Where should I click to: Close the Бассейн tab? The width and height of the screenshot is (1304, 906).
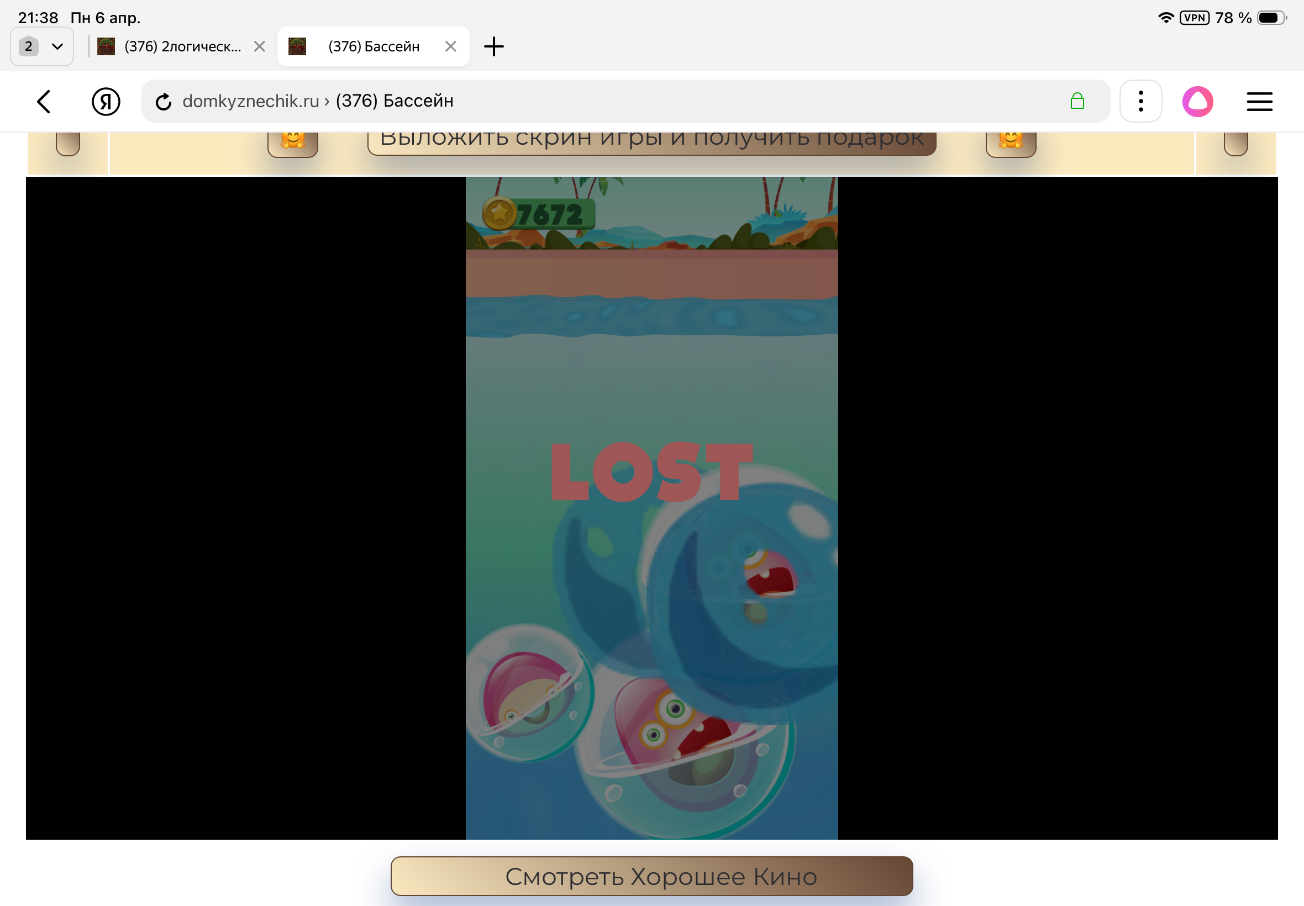point(451,46)
